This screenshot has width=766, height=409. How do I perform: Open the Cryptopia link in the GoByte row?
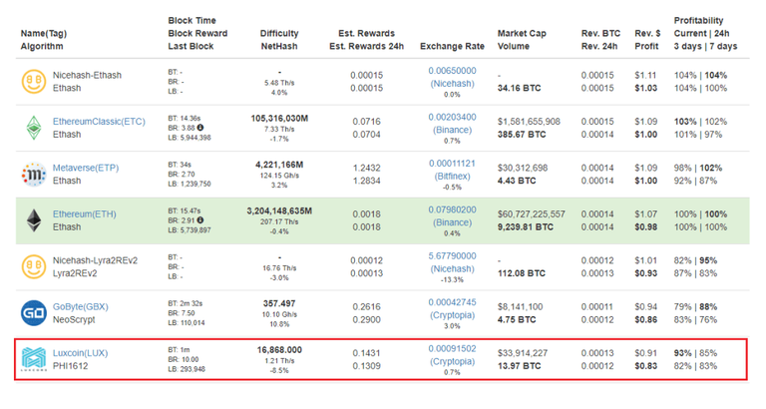click(452, 315)
